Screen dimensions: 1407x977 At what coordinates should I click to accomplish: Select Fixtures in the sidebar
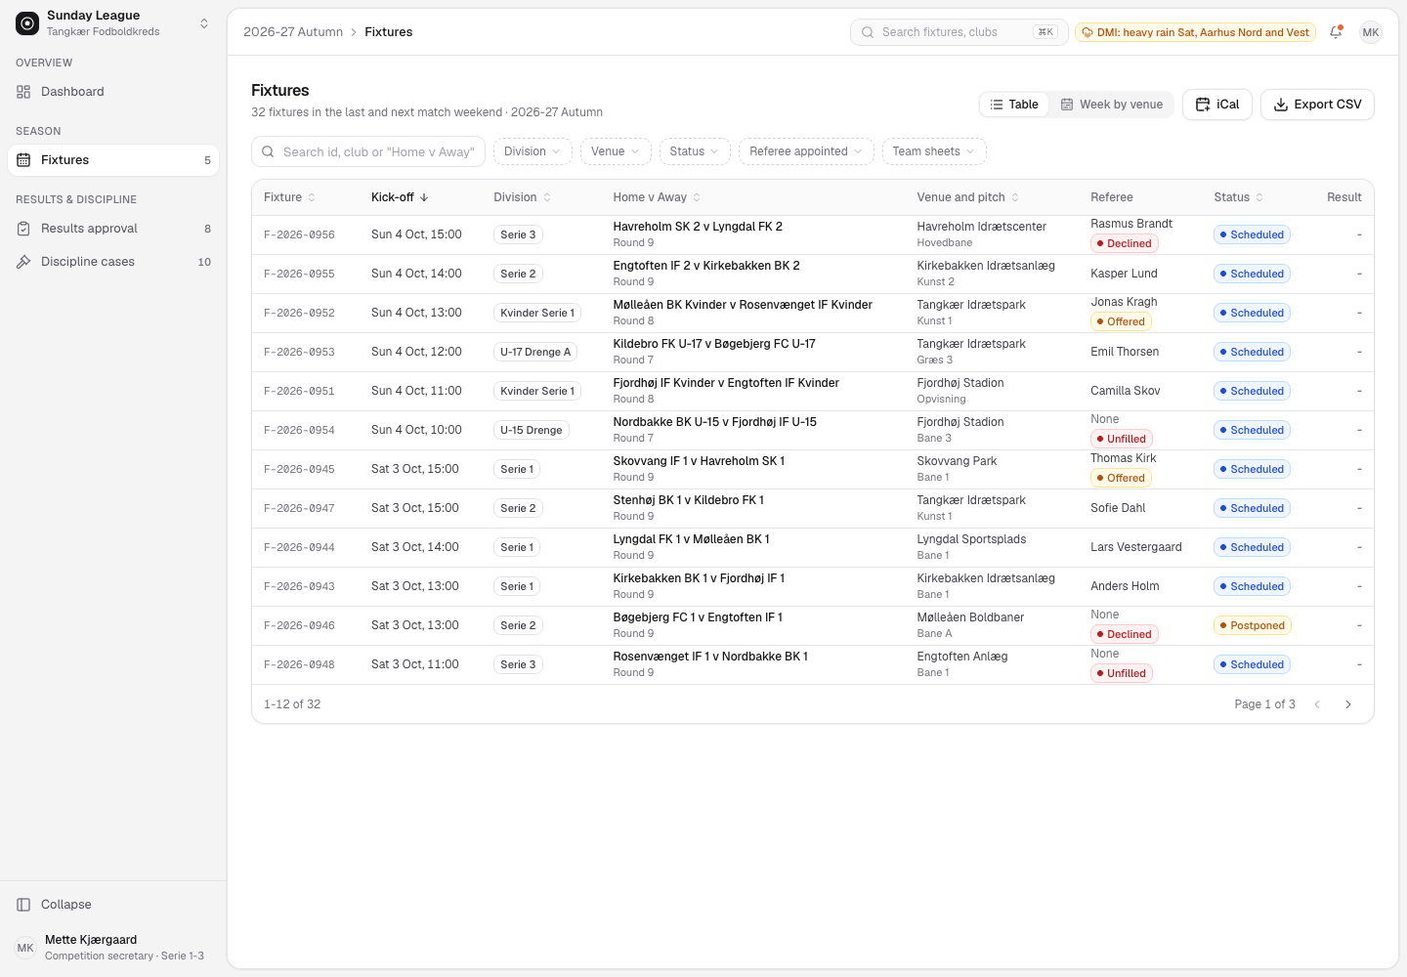pyautogui.click(x=113, y=160)
